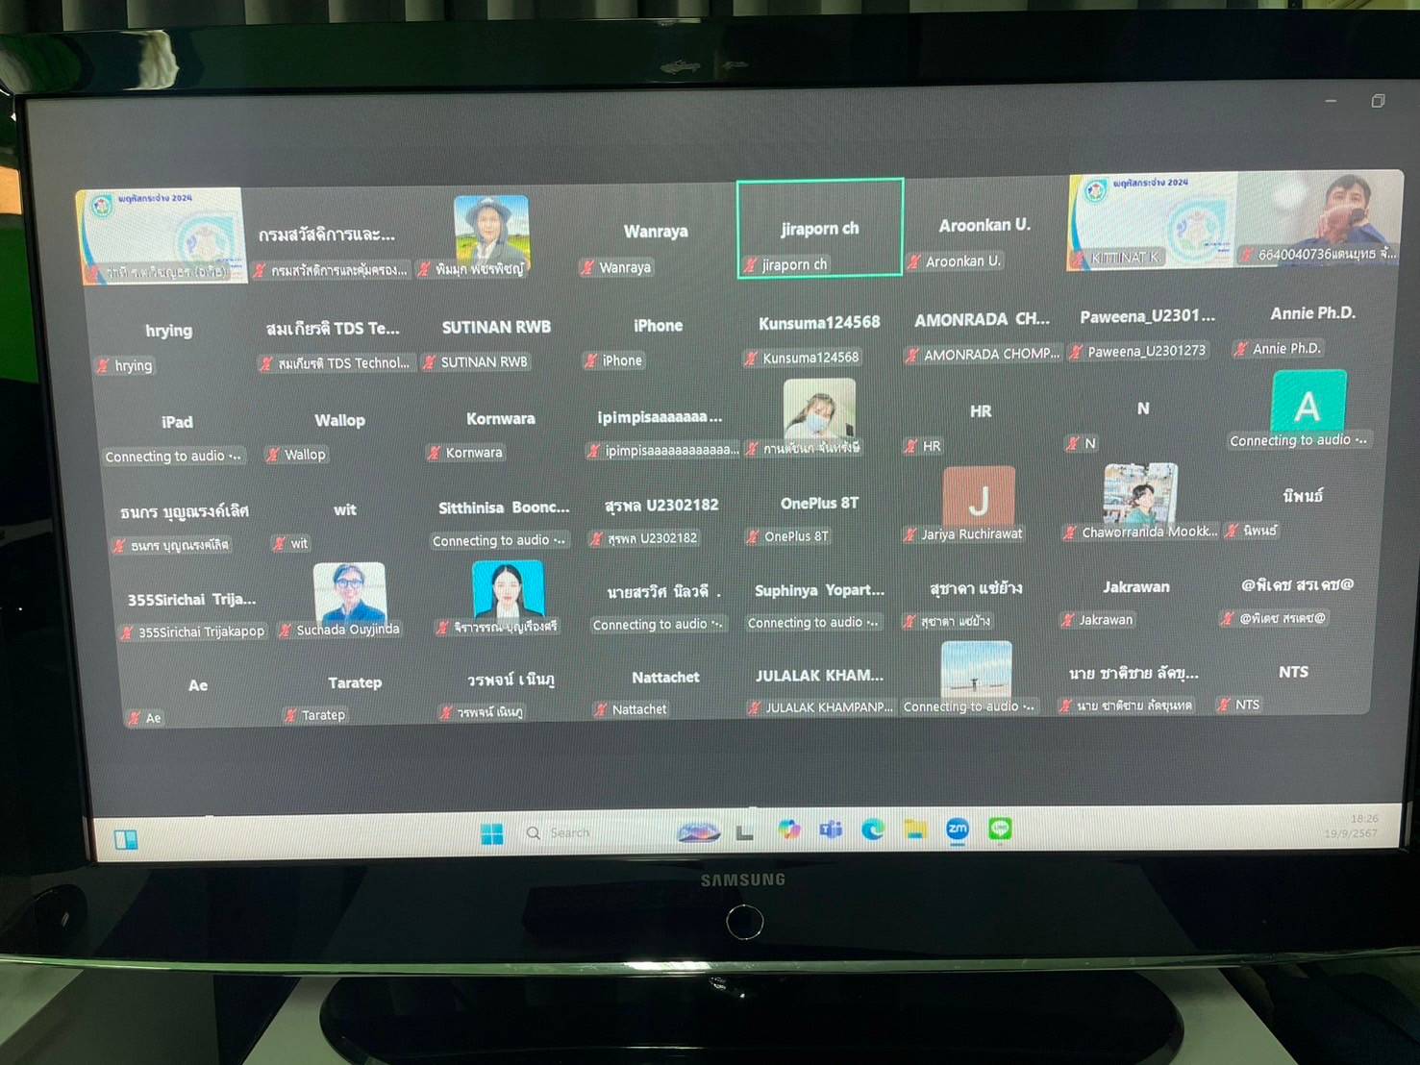Select the Suchada Ouyjinda participant photo tile
Screen dimensions: 1420x1065
pos(349,598)
